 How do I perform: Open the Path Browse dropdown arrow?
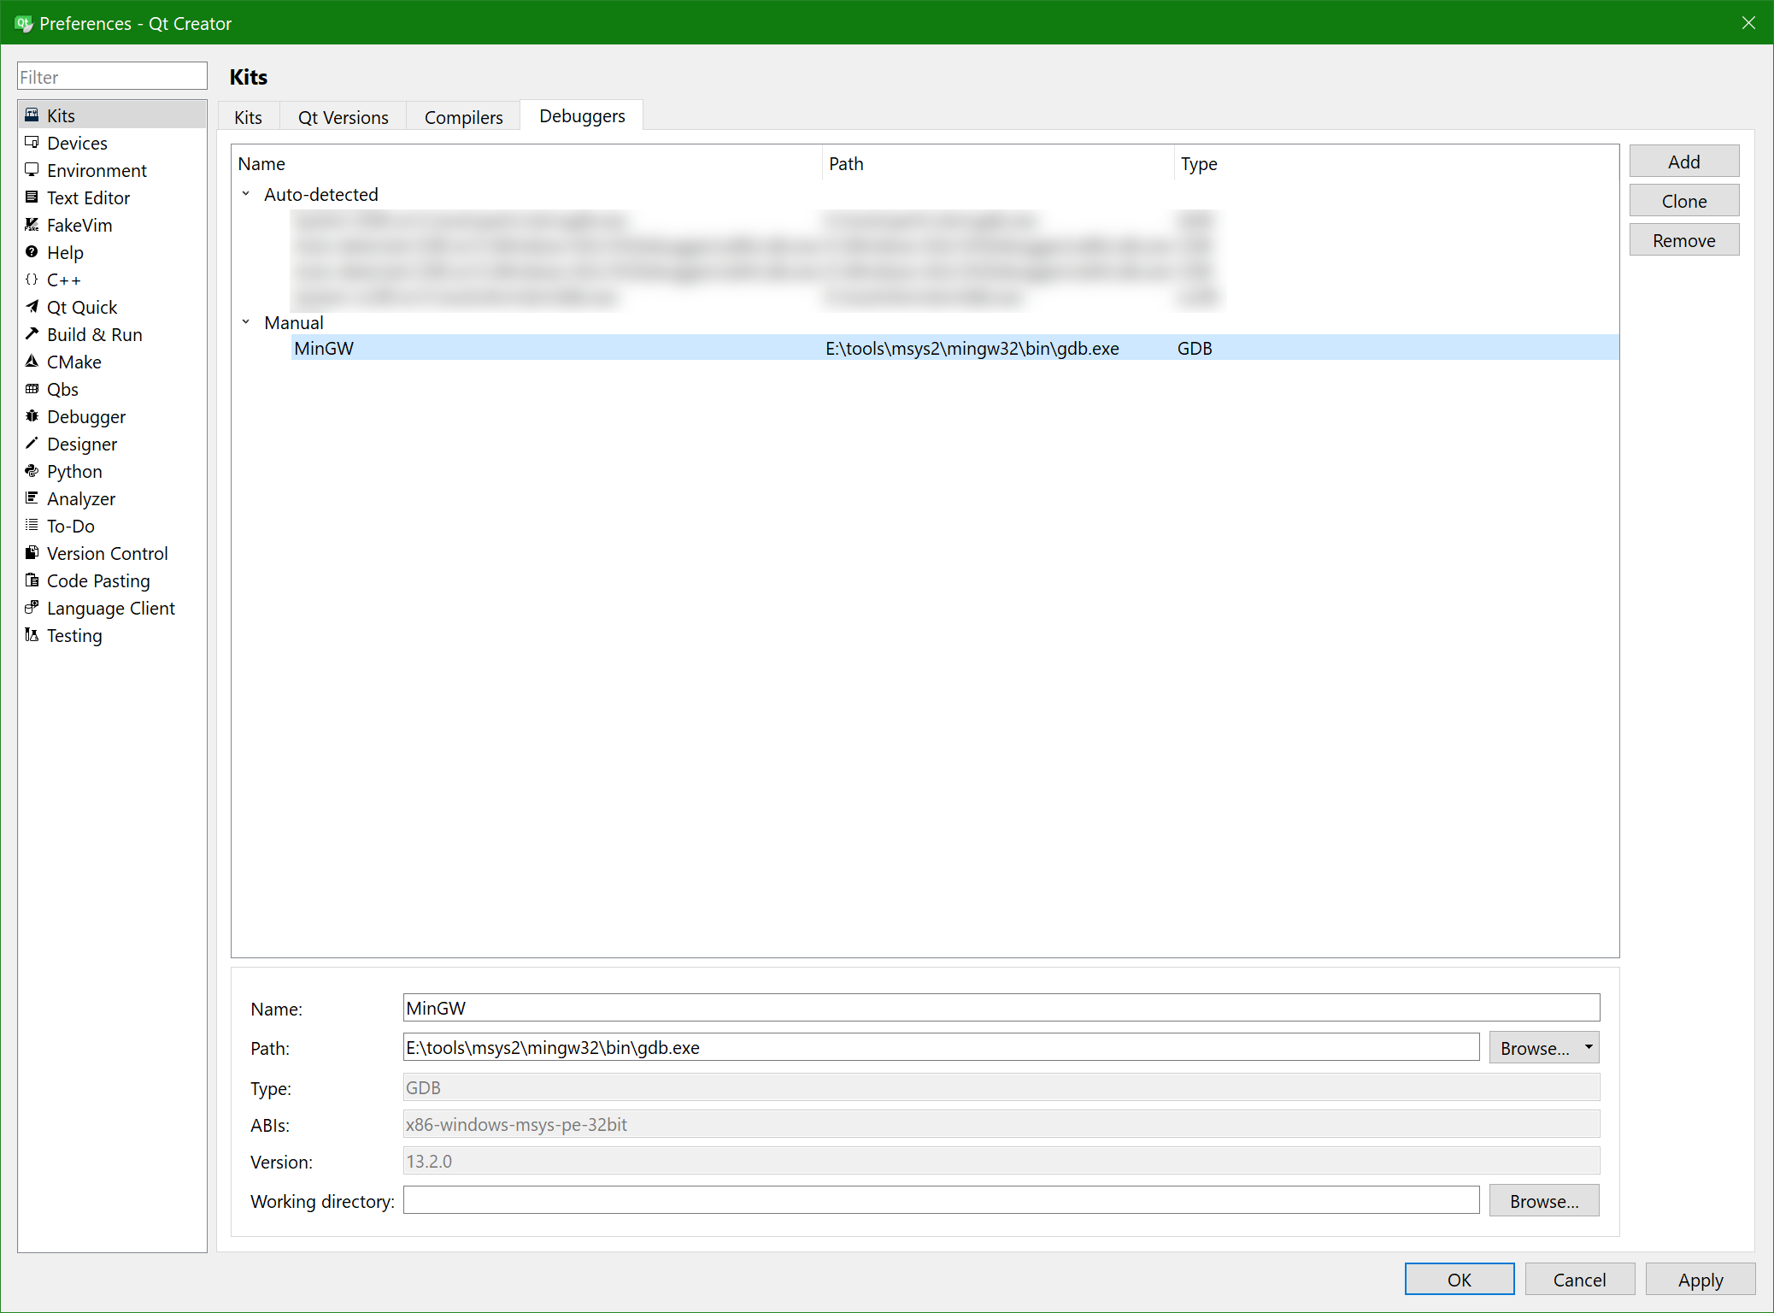click(1589, 1047)
